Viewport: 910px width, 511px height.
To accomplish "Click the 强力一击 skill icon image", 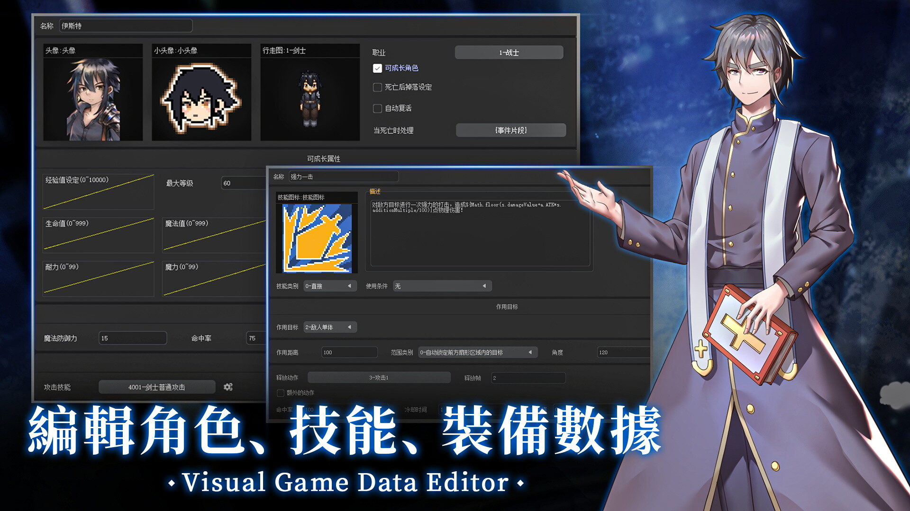I will 317,238.
